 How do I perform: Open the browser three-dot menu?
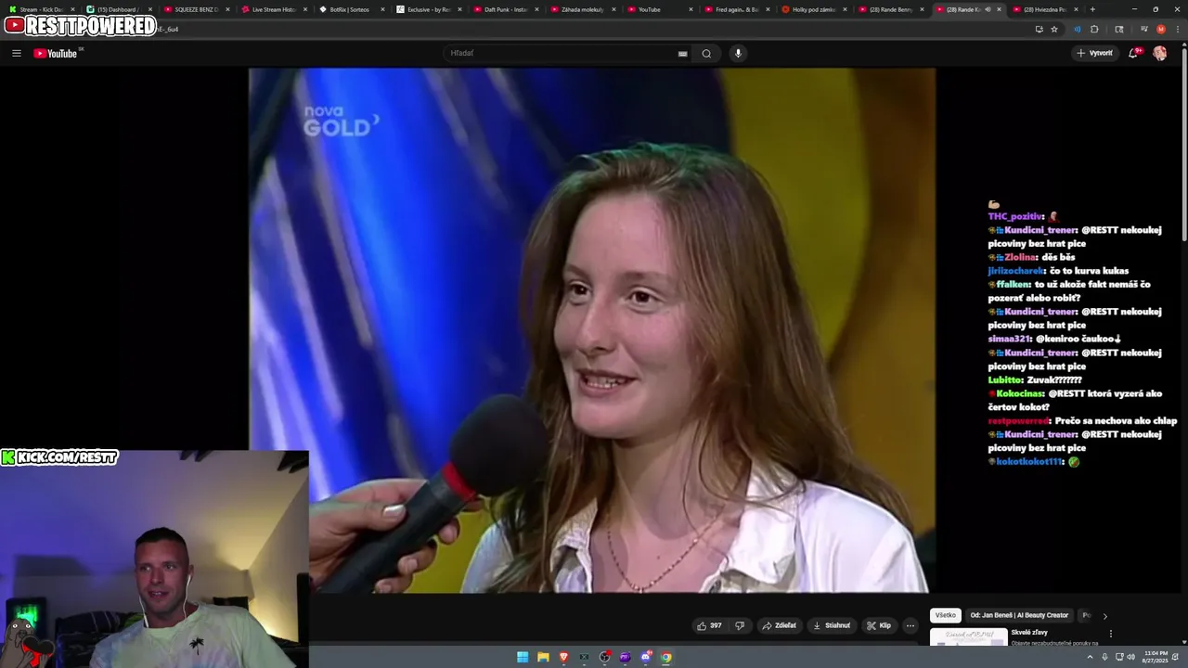(1178, 29)
